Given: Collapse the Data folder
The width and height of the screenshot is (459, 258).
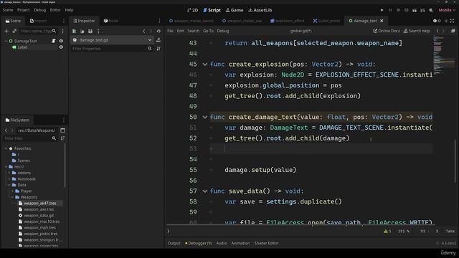Looking at the screenshot, I should click(9, 185).
